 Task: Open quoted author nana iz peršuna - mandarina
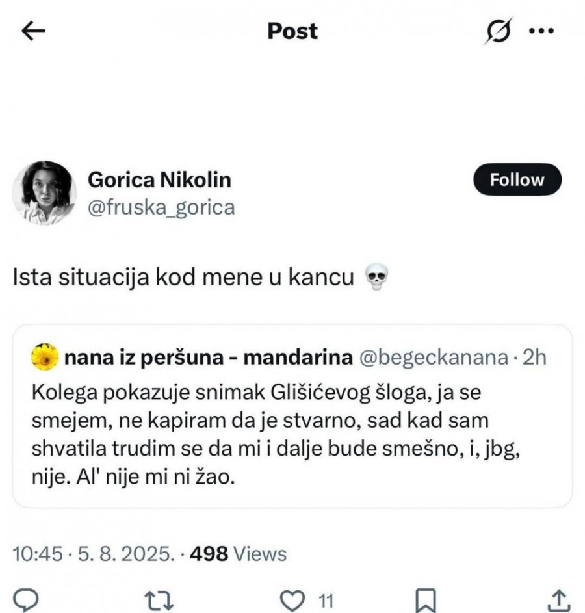pyautogui.click(x=208, y=357)
